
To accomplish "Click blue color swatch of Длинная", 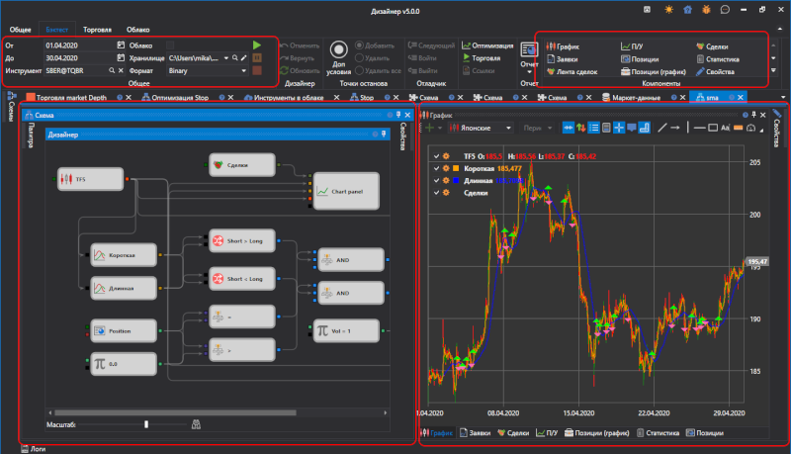I will (456, 181).
